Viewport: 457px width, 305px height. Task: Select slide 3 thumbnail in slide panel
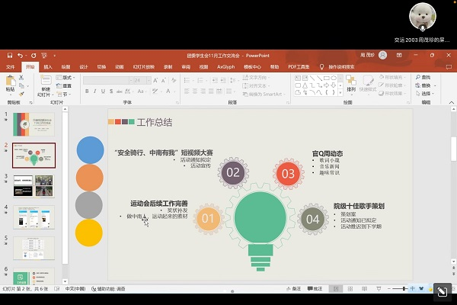30,188
